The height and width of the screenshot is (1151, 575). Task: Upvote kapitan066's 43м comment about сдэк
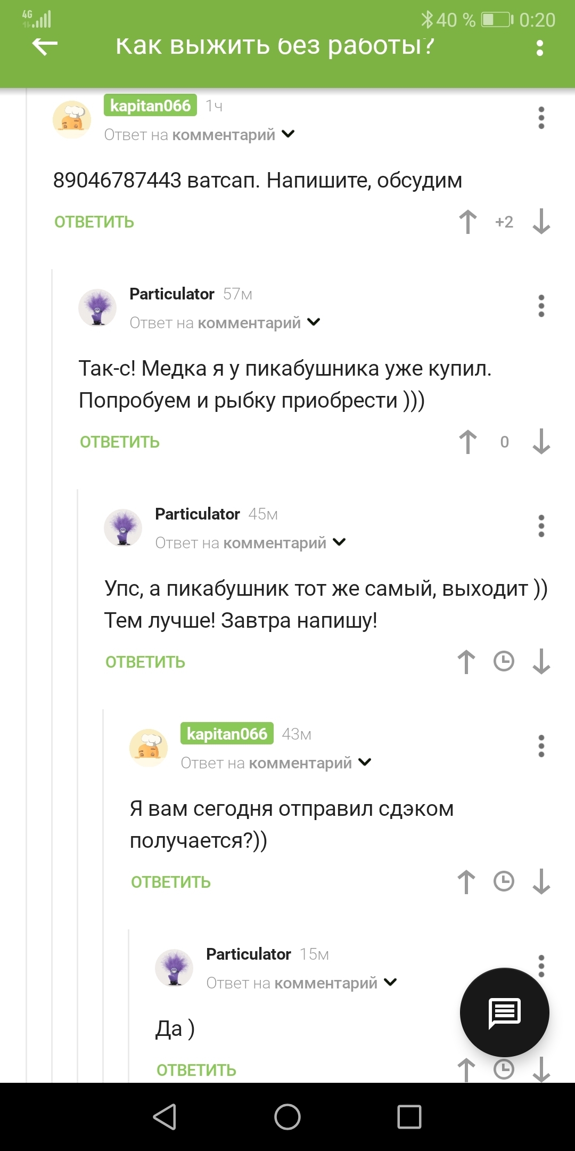(x=466, y=882)
